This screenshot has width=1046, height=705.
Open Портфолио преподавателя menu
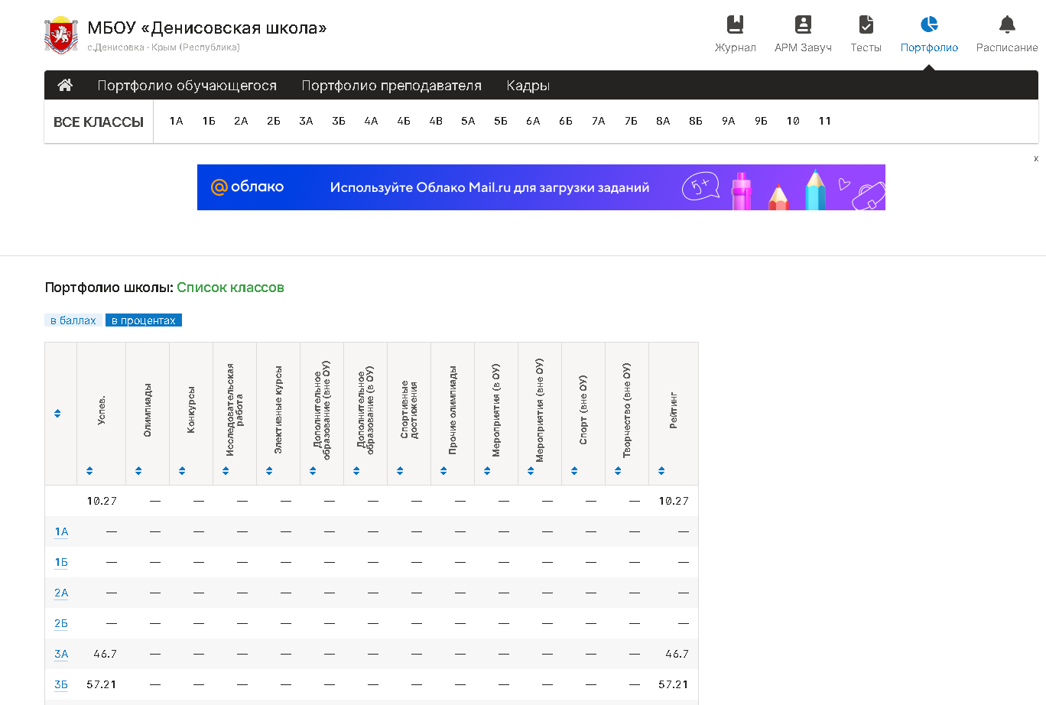point(391,86)
